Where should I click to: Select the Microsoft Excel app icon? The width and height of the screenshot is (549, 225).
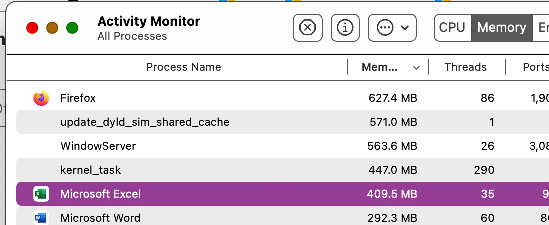(x=41, y=194)
